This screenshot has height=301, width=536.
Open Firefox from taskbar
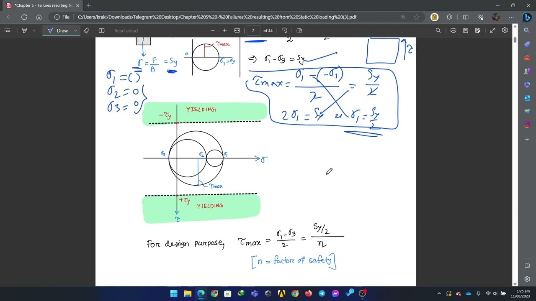(x=308, y=293)
